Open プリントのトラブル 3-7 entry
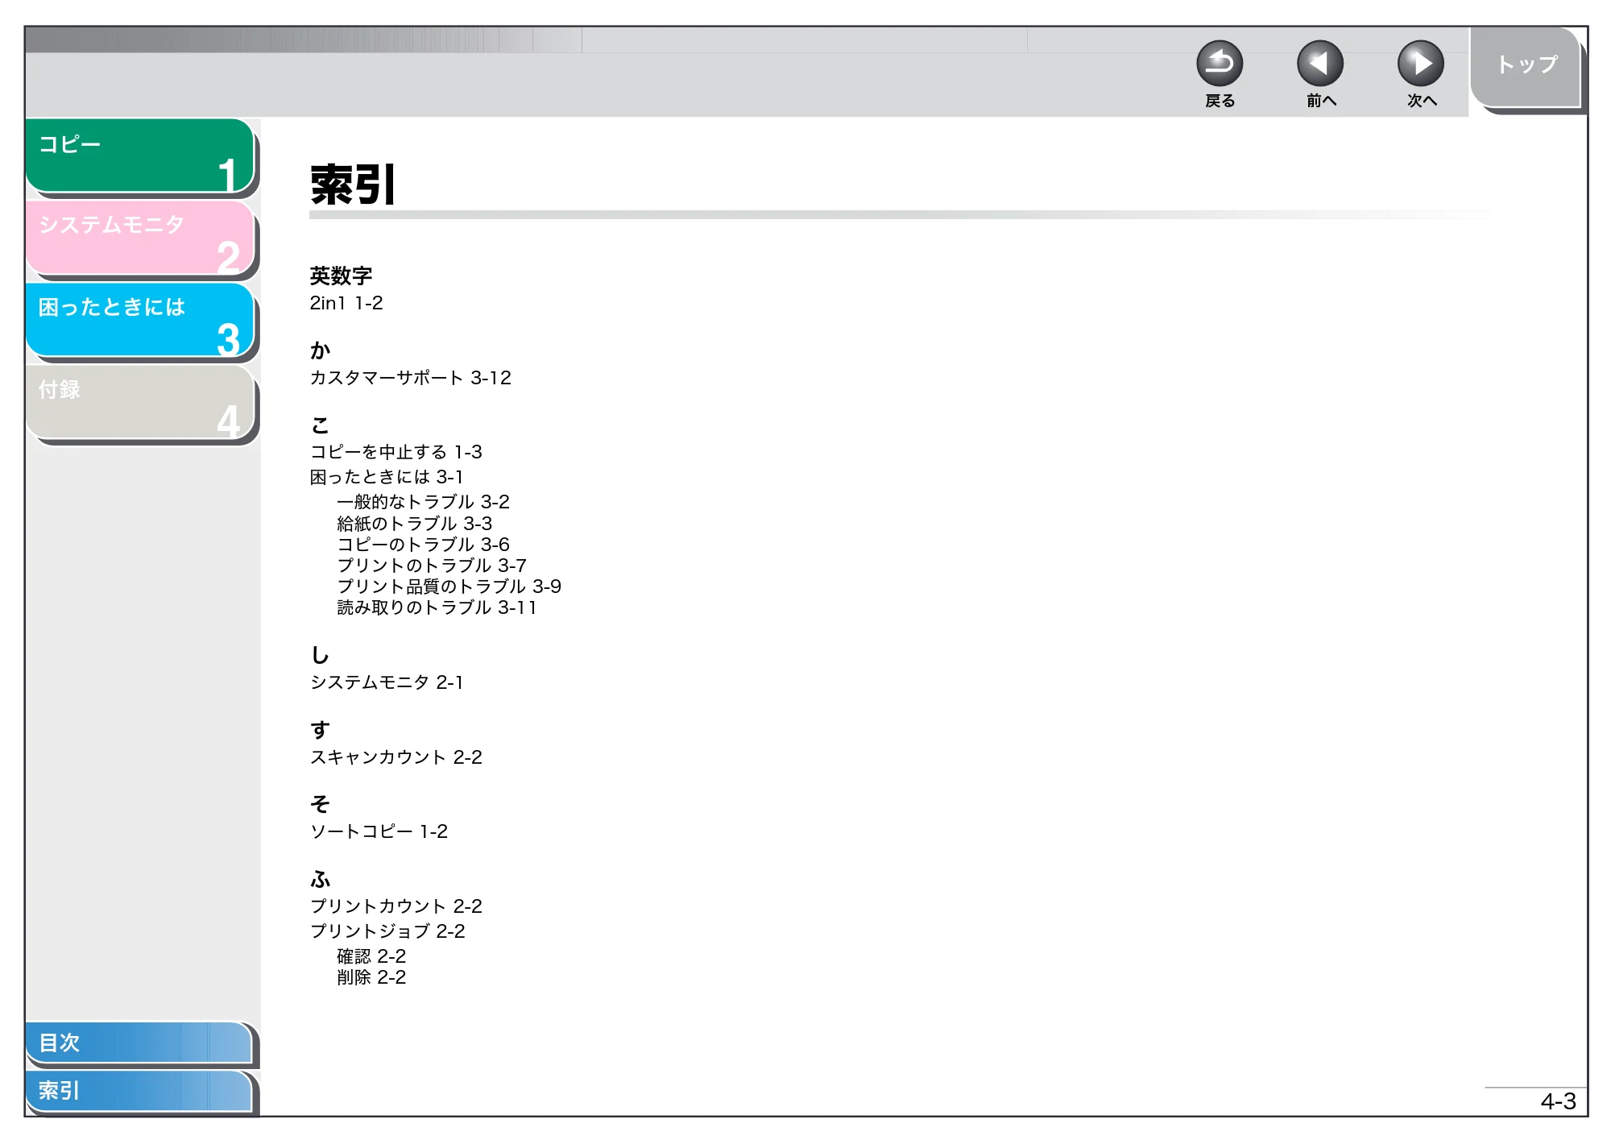Screen dimensions: 1611x1140 [432, 566]
